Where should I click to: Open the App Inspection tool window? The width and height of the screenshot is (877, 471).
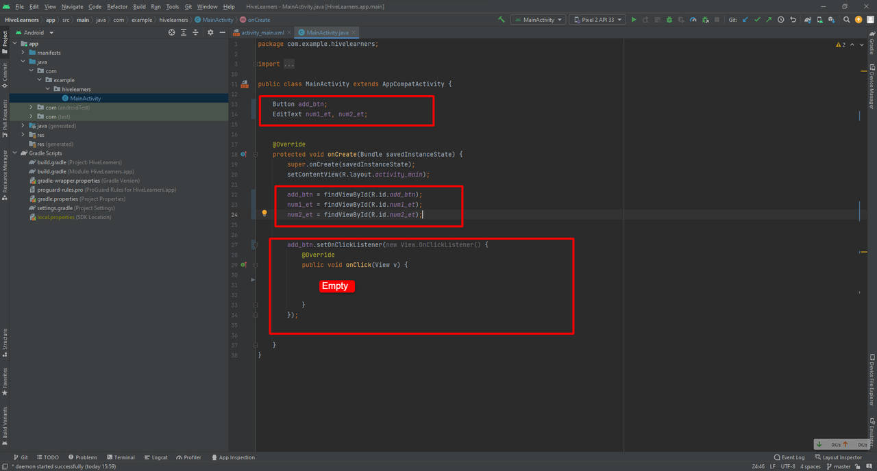[x=233, y=457]
